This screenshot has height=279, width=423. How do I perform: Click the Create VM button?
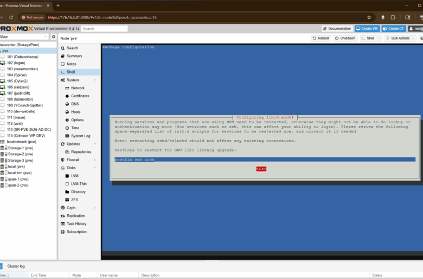(x=367, y=29)
